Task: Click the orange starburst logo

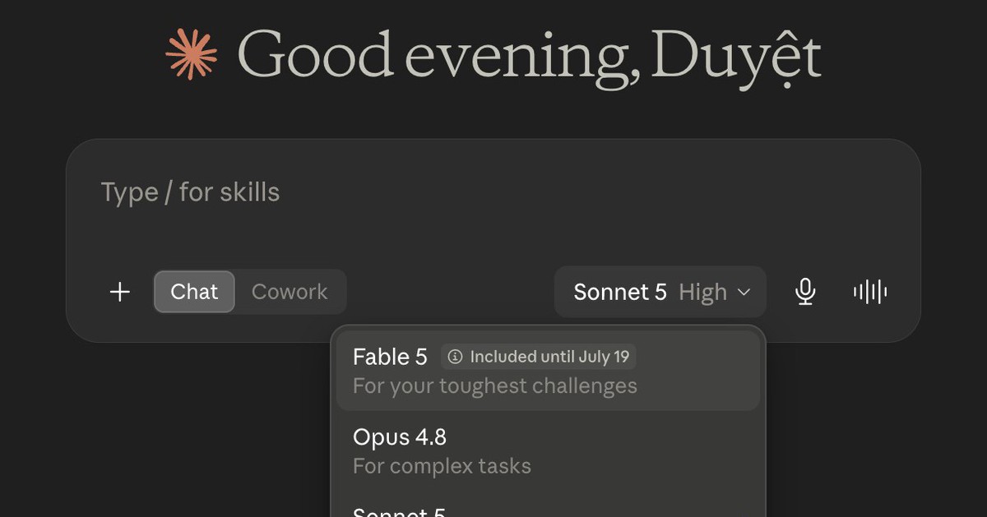Action: click(192, 54)
